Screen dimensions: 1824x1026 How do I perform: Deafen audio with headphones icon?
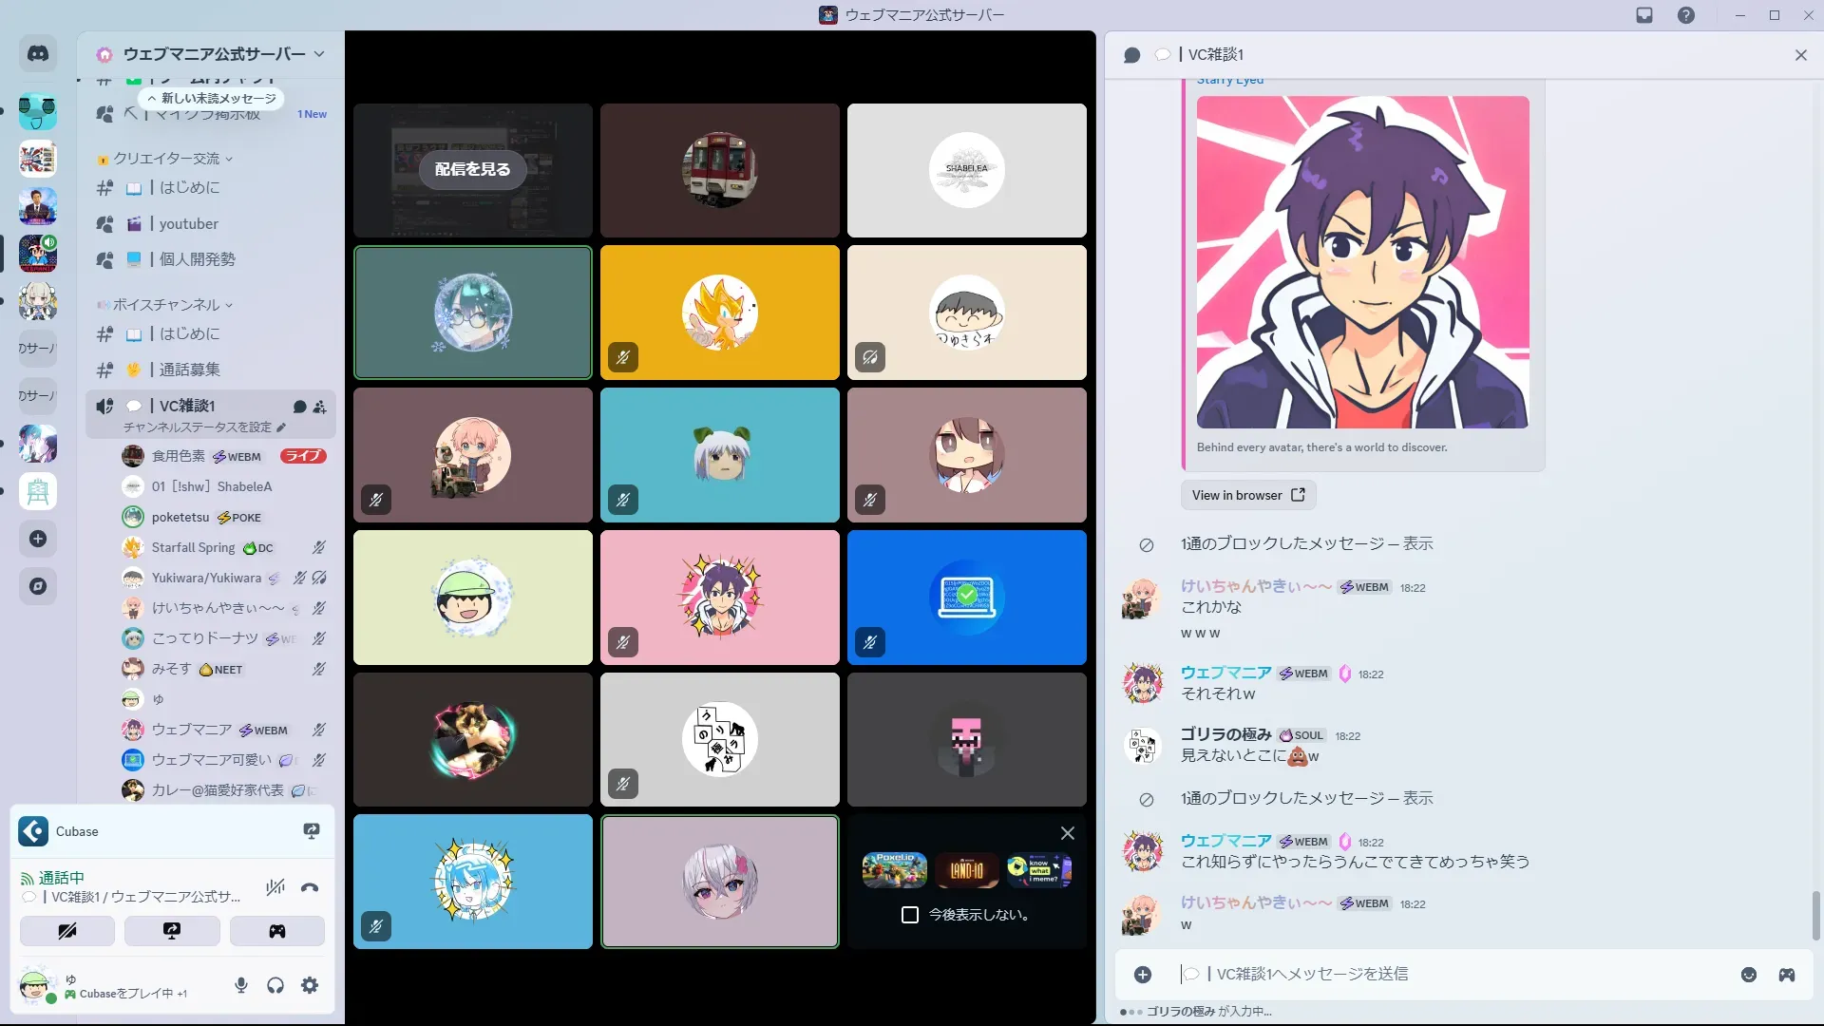275,985
